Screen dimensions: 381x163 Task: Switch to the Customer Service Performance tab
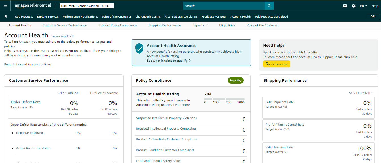(x=65, y=25)
